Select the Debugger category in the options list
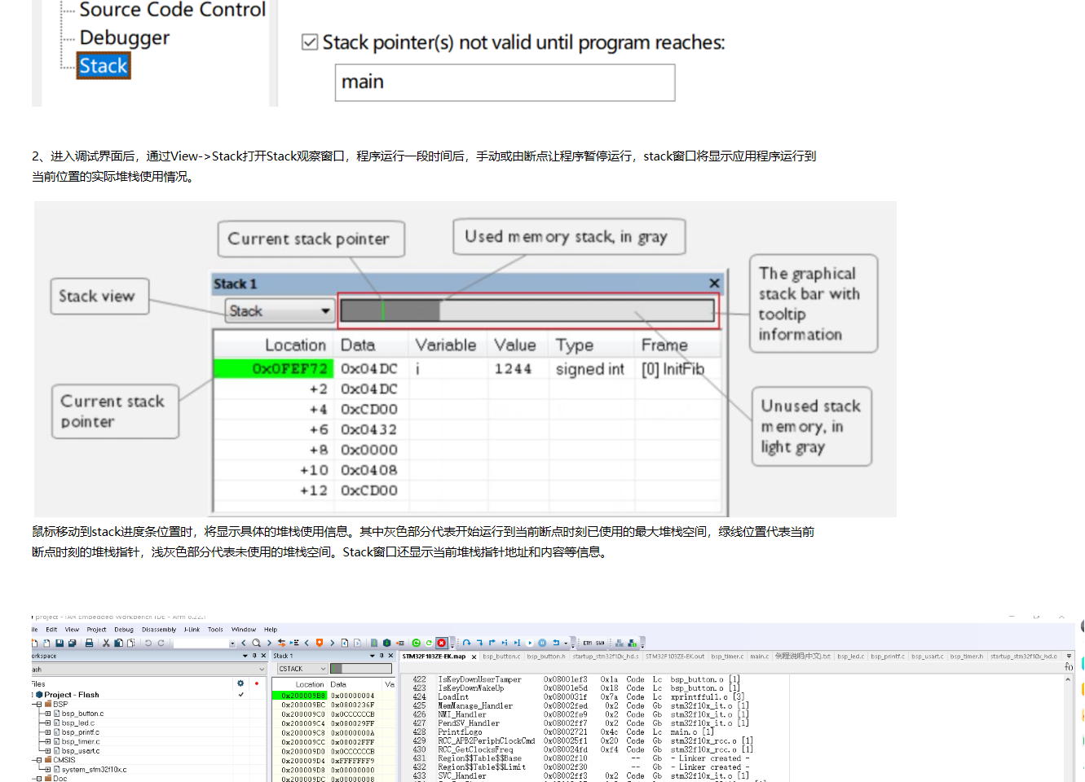 click(x=123, y=37)
